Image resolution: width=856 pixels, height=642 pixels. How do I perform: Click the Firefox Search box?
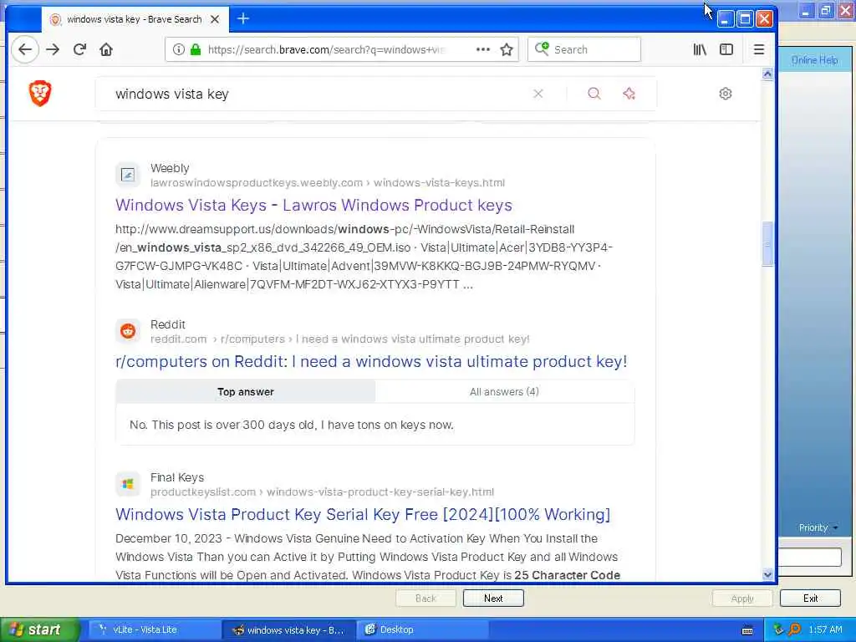(x=584, y=49)
